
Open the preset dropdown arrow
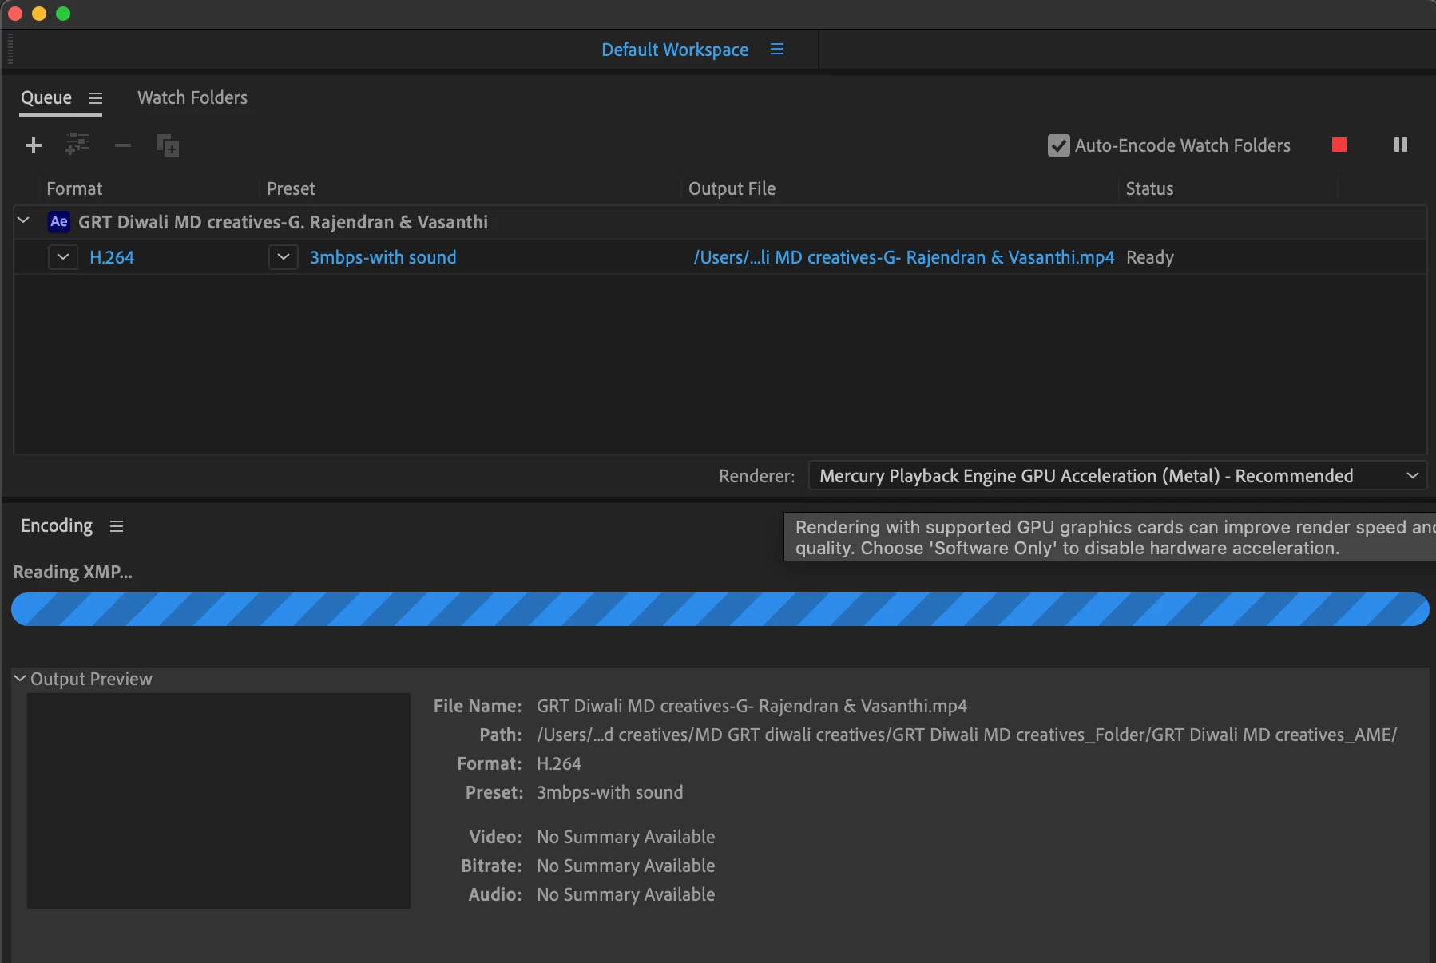point(284,257)
